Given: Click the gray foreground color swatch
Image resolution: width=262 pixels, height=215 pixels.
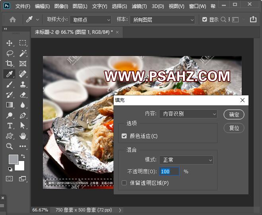Looking at the screenshot, I should point(14,159).
